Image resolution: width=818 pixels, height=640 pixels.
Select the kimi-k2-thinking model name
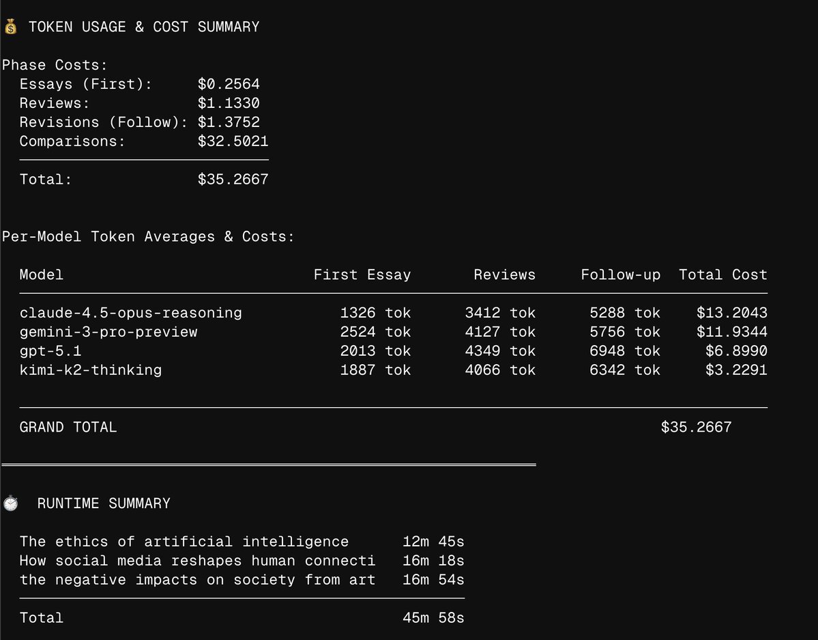click(90, 370)
